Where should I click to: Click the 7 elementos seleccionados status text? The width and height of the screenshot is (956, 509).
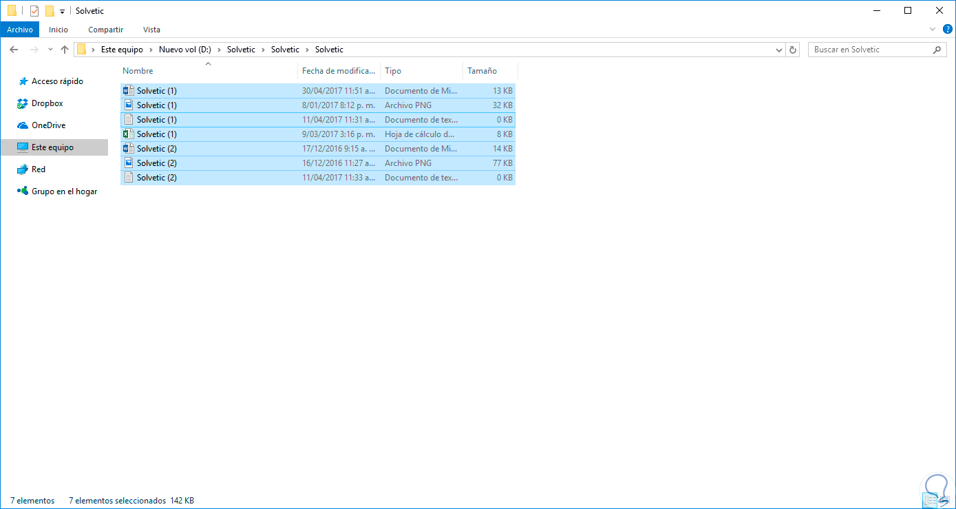(118, 501)
